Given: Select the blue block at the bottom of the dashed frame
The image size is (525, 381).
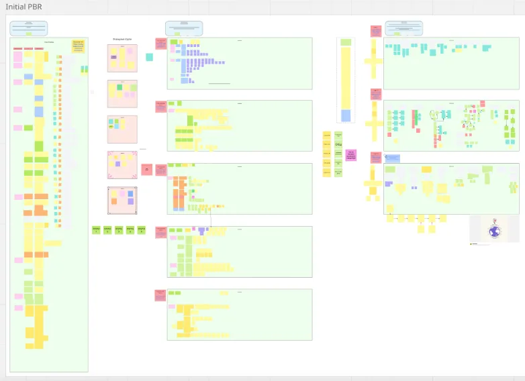Looking at the screenshot, I should tap(346, 116).
